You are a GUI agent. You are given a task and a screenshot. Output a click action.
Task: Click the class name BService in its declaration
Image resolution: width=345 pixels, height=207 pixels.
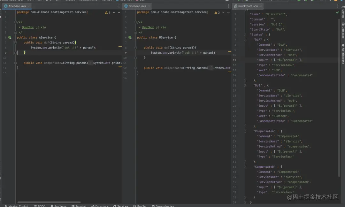click(166, 37)
